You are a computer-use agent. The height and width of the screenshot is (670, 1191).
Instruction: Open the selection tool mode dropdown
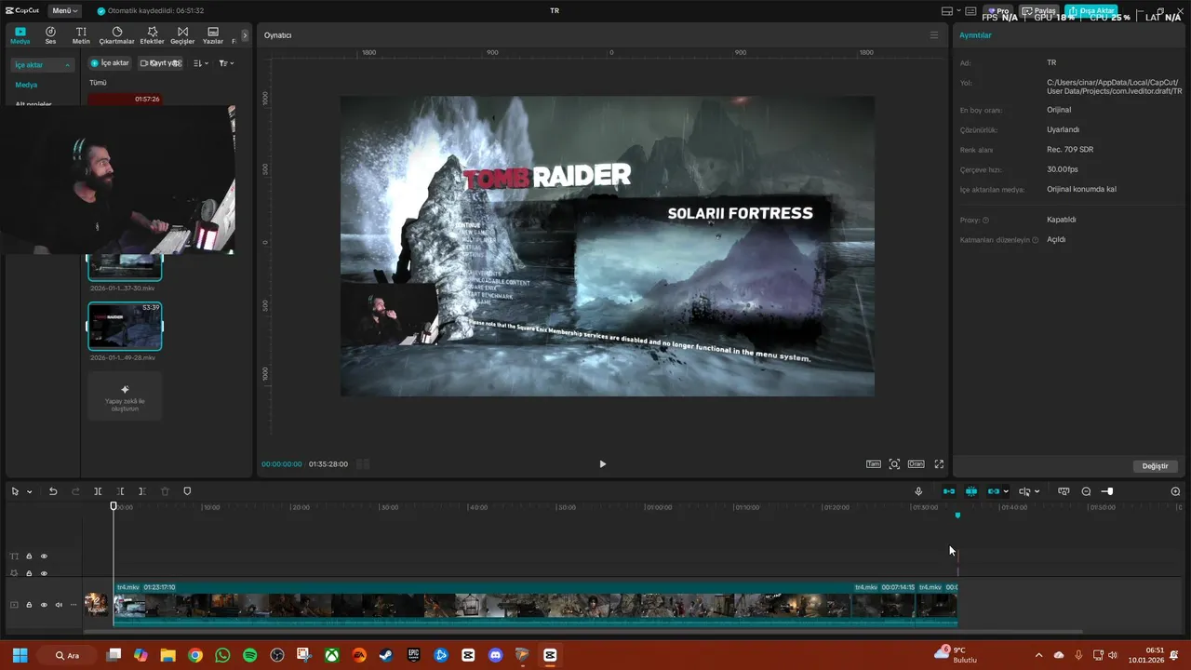(x=30, y=491)
